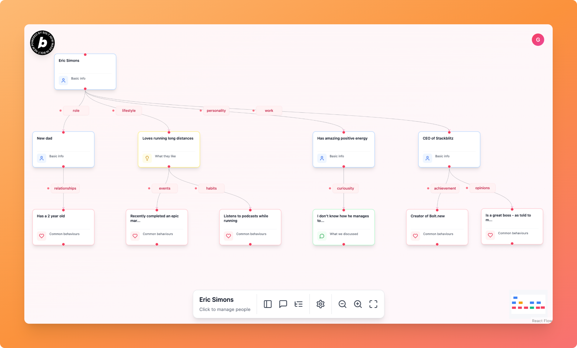Image resolution: width=577 pixels, height=348 pixels.
Task: Click the green chat icon under 'What we discussed'
Action: [322, 236]
